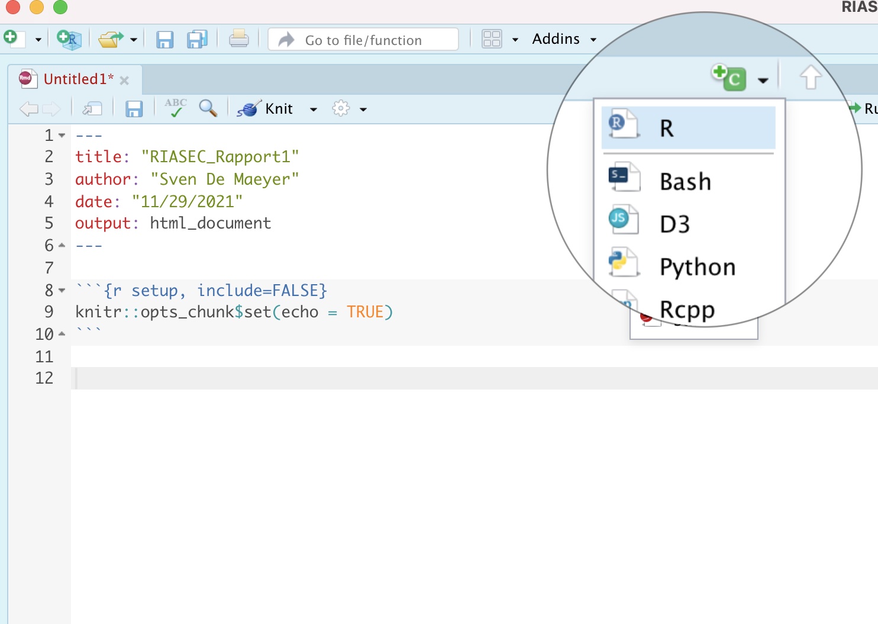878x624 pixels.
Task: Open the panes layout dropdown arrow
Action: (x=515, y=40)
